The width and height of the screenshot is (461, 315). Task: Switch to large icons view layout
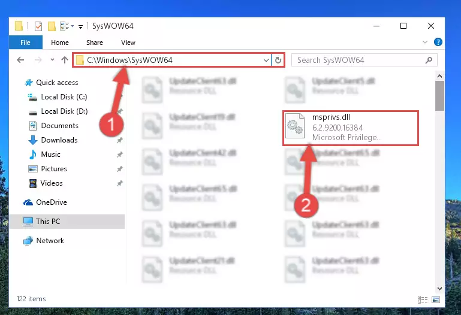click(436, 299)
